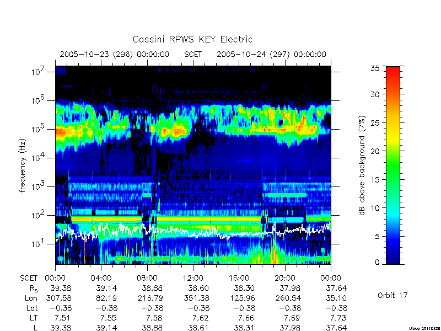This screenshot has width=441, height=331.
Task: Click the Rs value 39.38
Action: tap(61, 288)
